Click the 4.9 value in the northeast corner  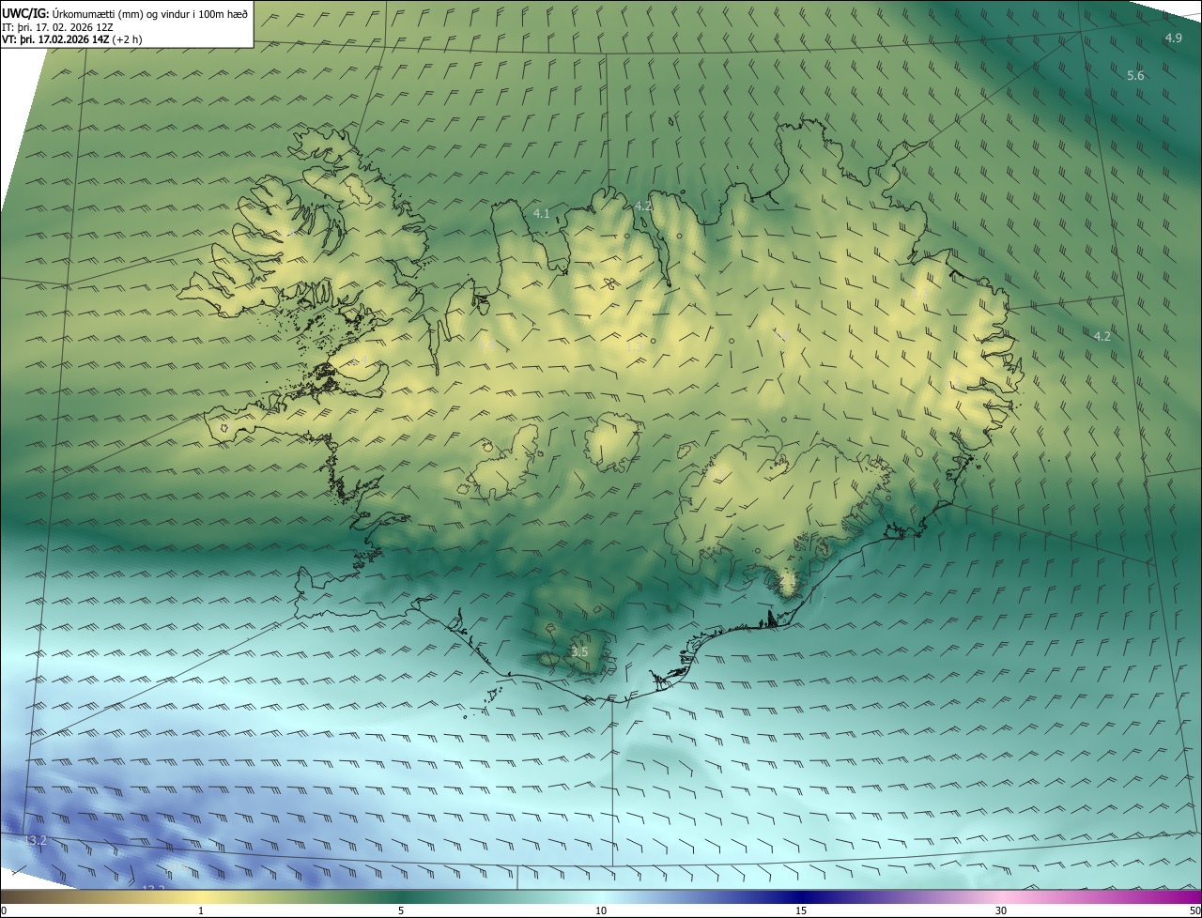click(x=1173, y=38)
